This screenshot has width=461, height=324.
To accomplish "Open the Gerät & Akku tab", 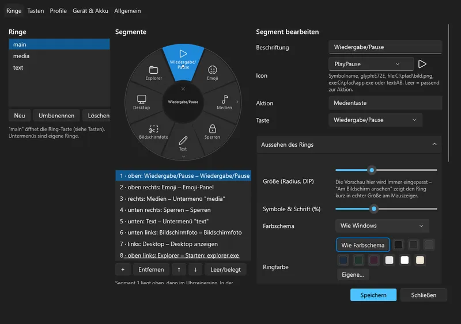I will coord(90,11).
